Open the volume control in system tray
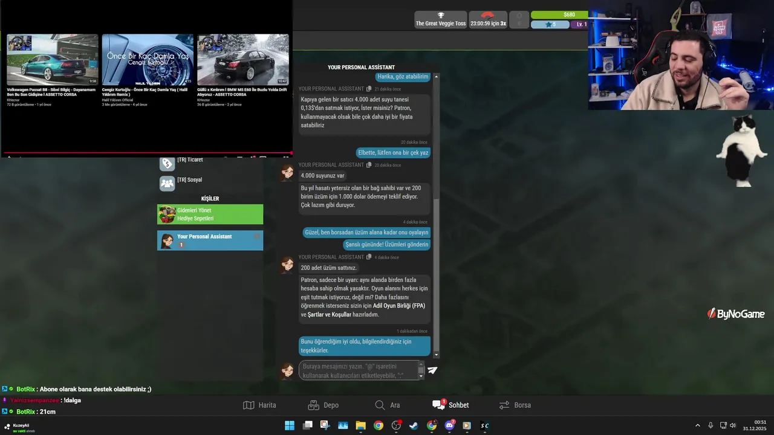This screenshot has width=774, height=435. (733, 425)
